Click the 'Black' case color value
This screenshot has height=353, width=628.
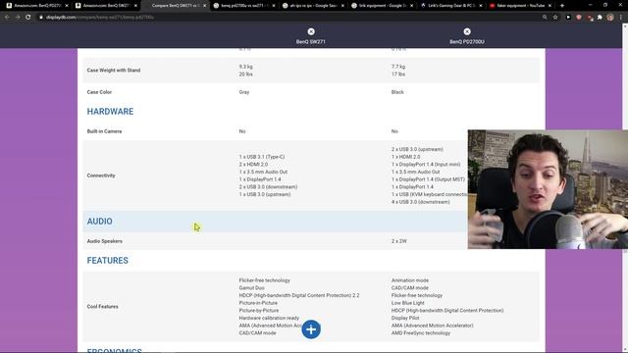pyautogui.click(x=397, y=92)
